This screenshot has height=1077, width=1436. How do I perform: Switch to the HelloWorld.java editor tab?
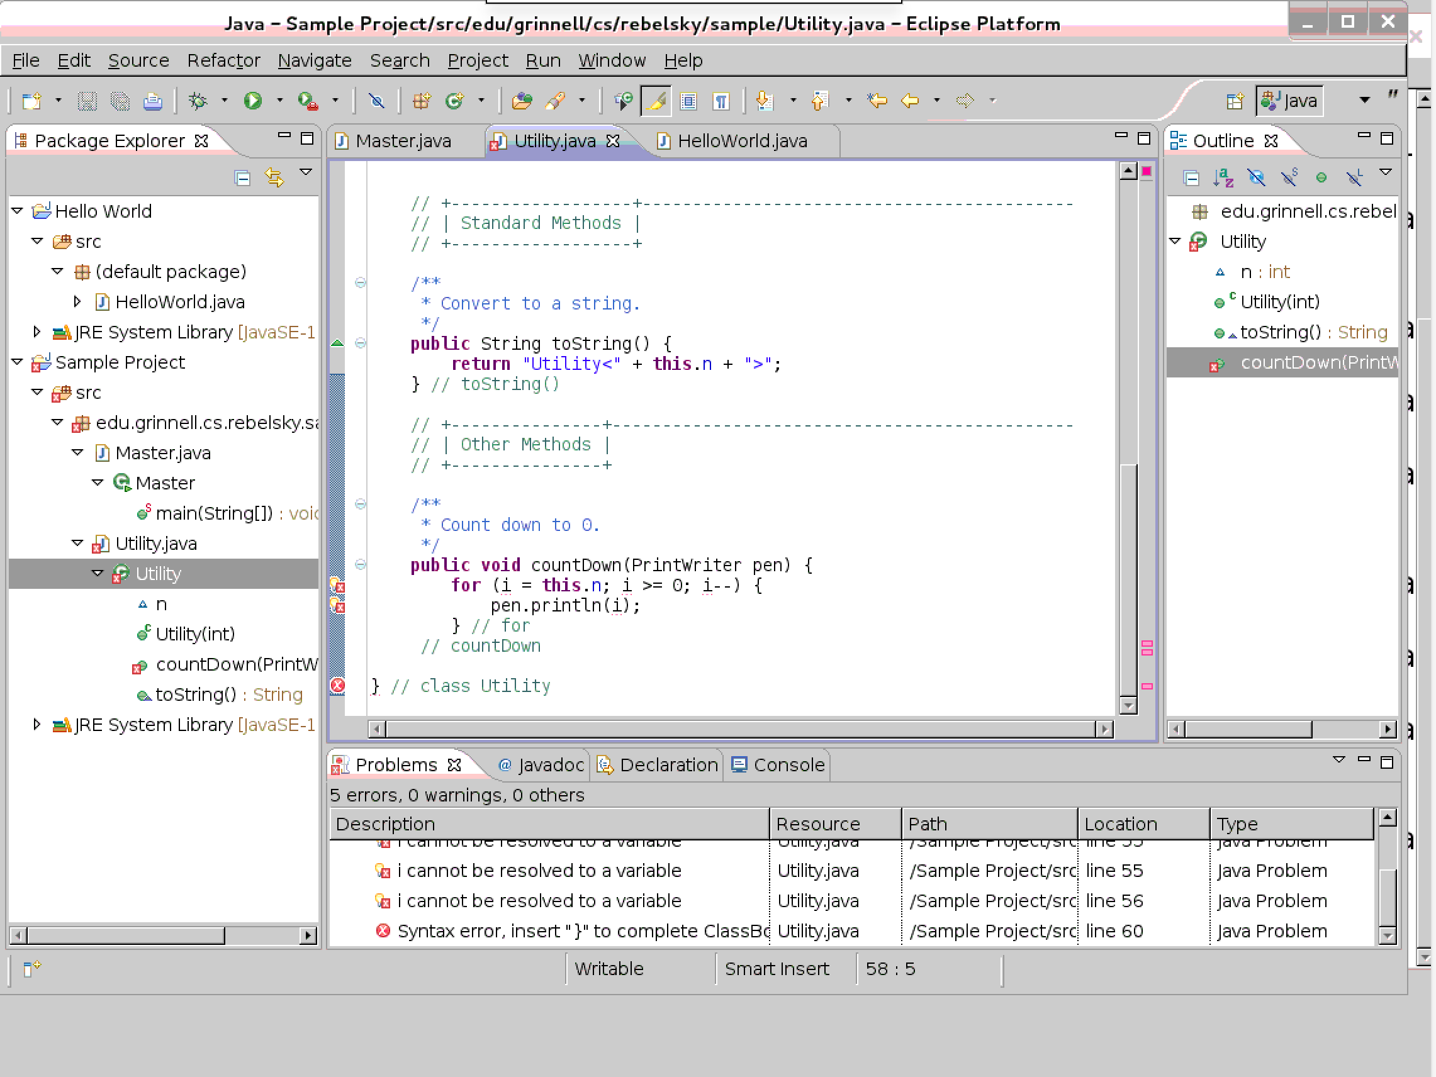click(742, 141)
